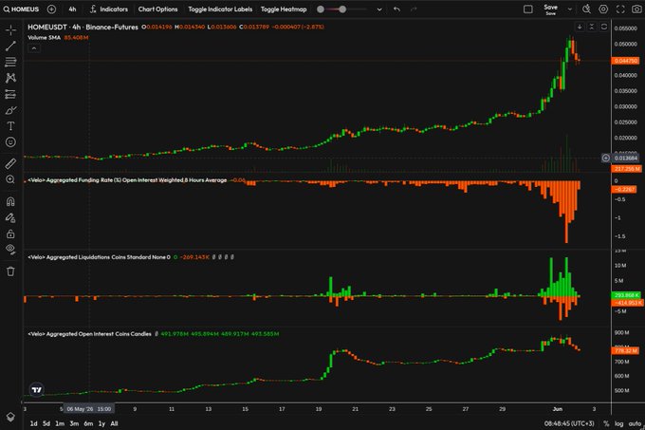645x430 pixels.
Task: Take a chart snapshot with camera icon
Action: point(636,9)
